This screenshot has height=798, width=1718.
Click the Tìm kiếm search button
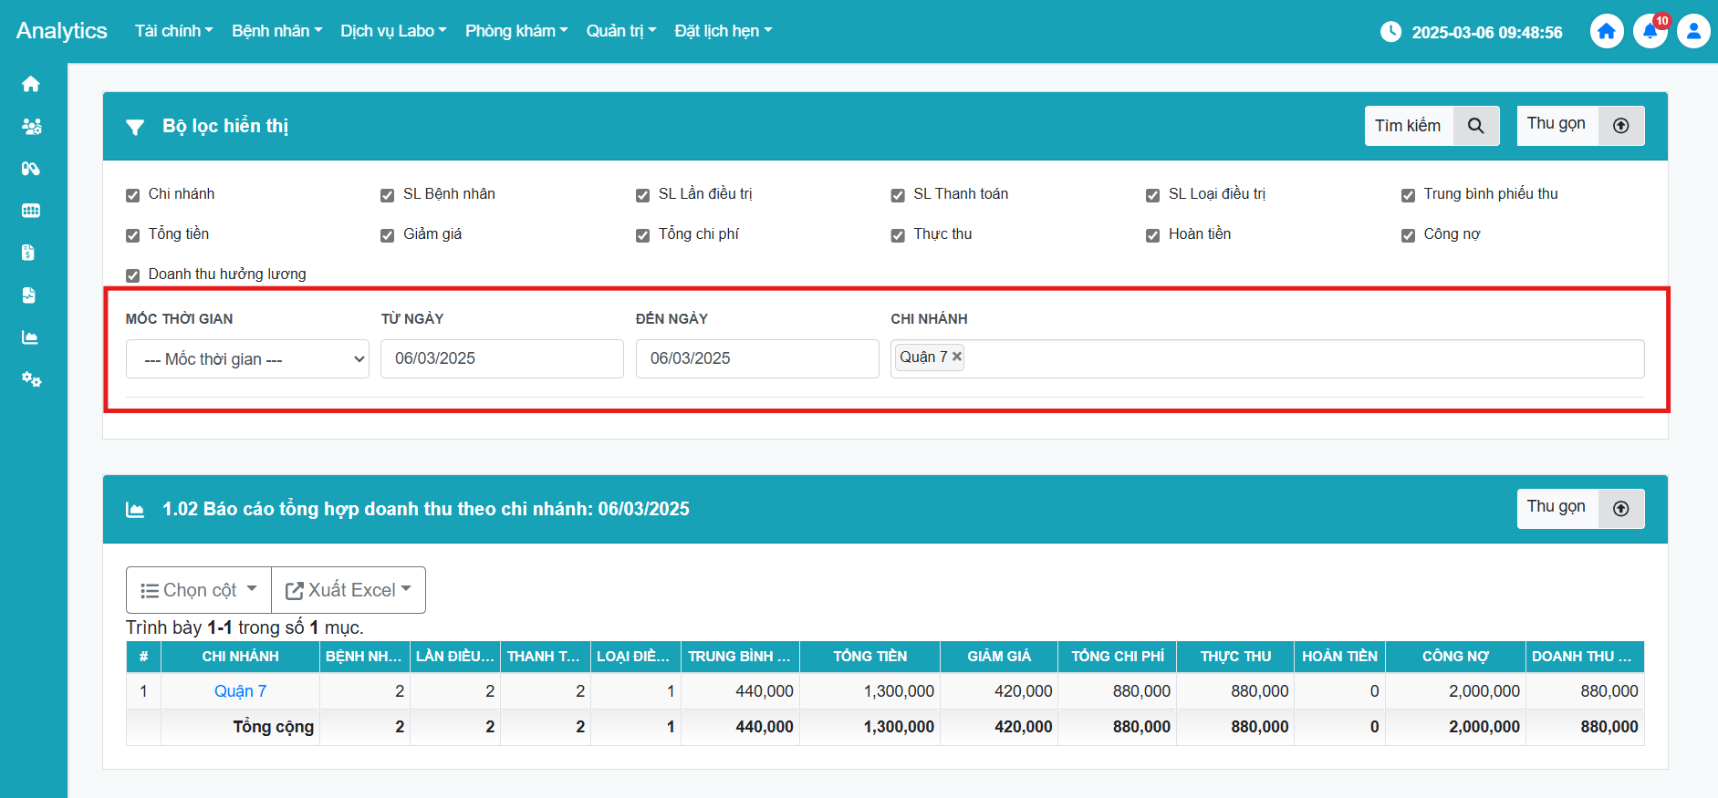[1431, 126]
